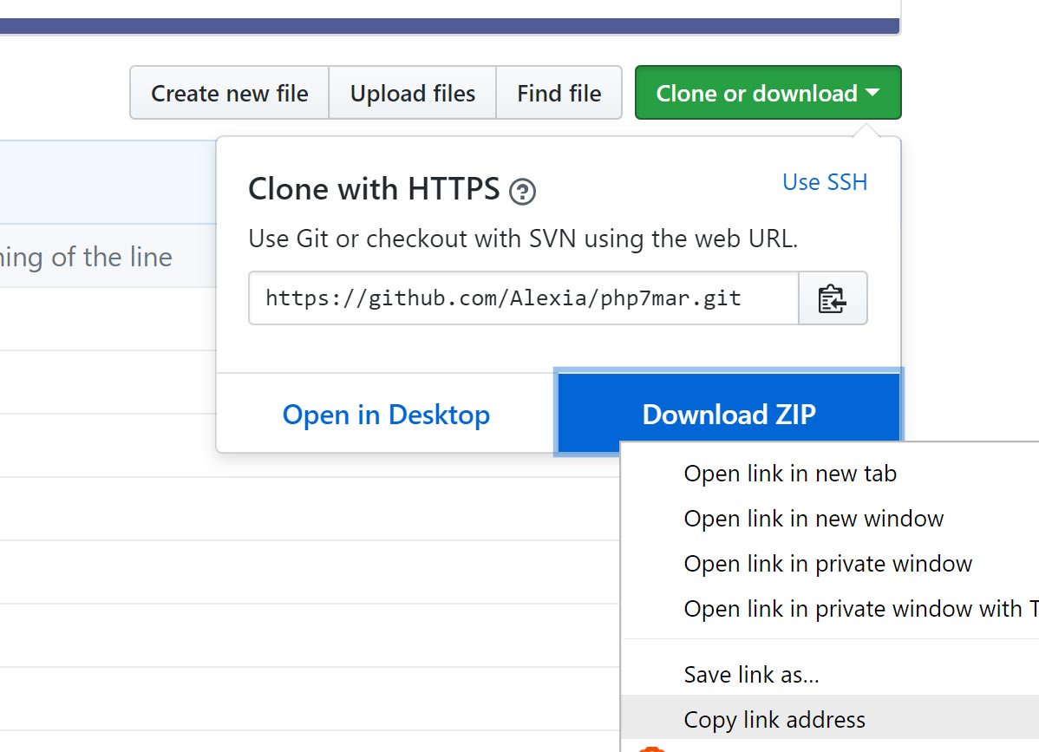The width and height of the screenshot is (1039, 752).
Task: Copy the clone URL using the clipboard icon
Action: point(832,298)
